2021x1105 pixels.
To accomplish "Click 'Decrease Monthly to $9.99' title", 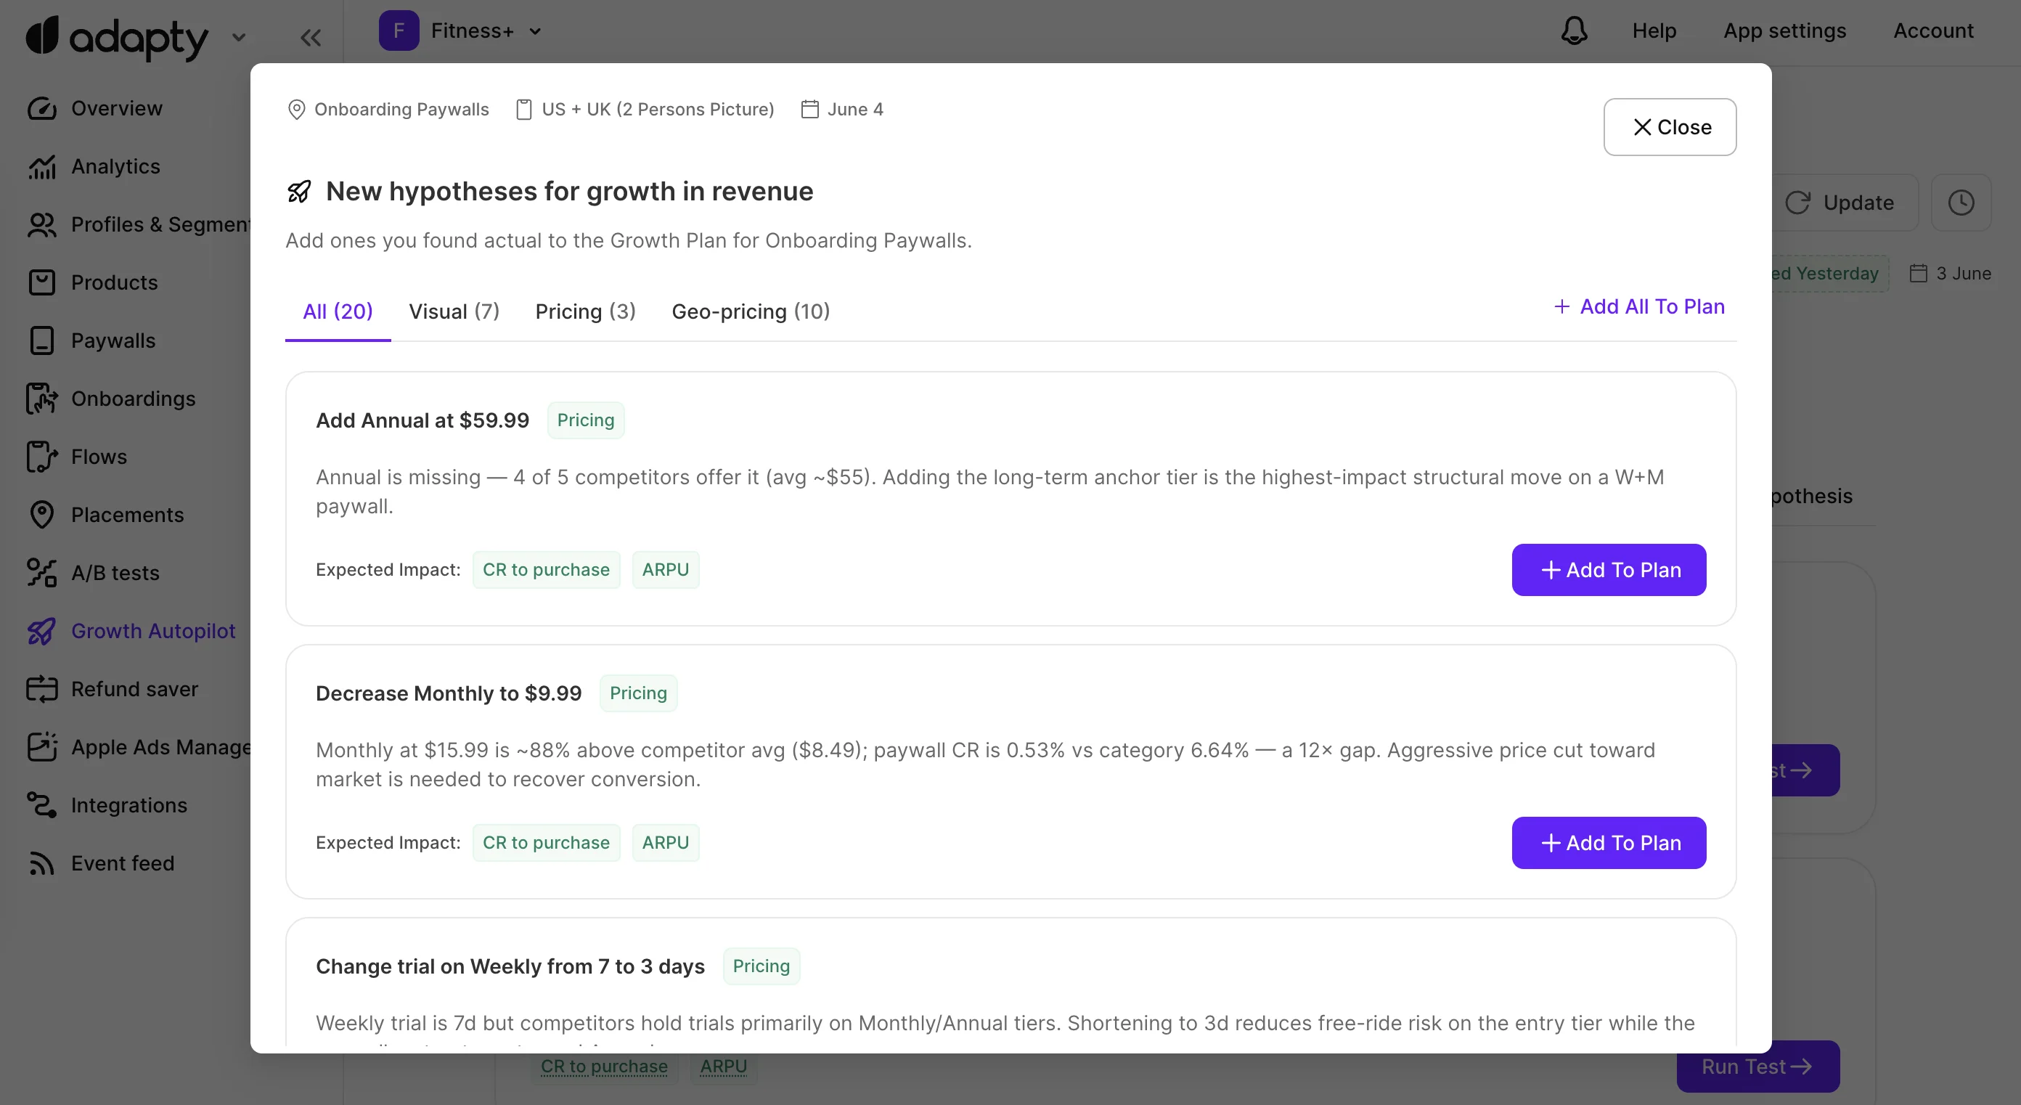I will click(x=449, y=694).
